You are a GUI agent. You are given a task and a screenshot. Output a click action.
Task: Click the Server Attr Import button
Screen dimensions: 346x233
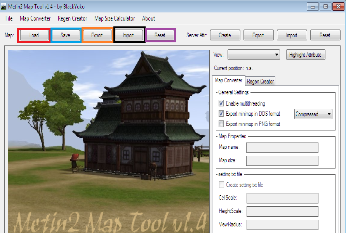[x=292, y=35]
